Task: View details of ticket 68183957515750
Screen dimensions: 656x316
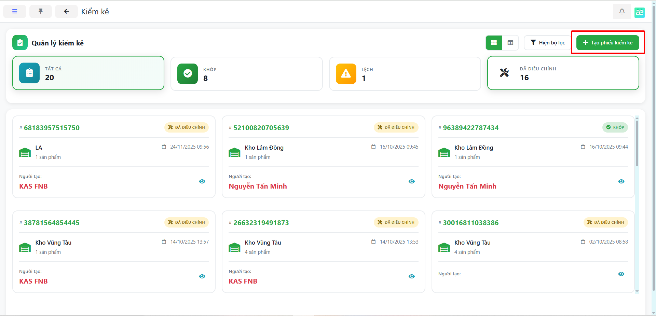Action: [x=202, y=181]
